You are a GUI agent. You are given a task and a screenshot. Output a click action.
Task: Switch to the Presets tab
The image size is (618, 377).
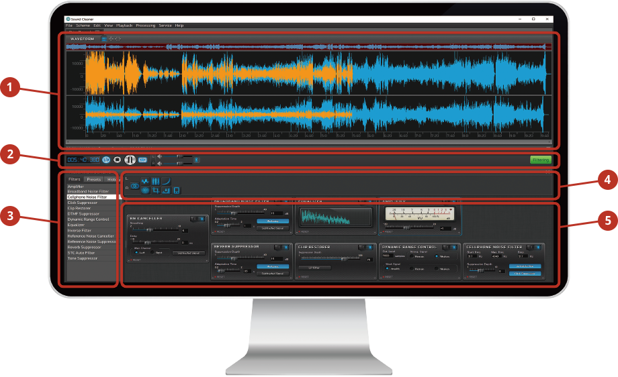pos(94,180)
